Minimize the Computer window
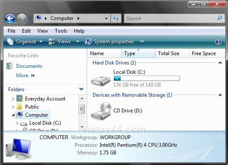 pos(193,4)
